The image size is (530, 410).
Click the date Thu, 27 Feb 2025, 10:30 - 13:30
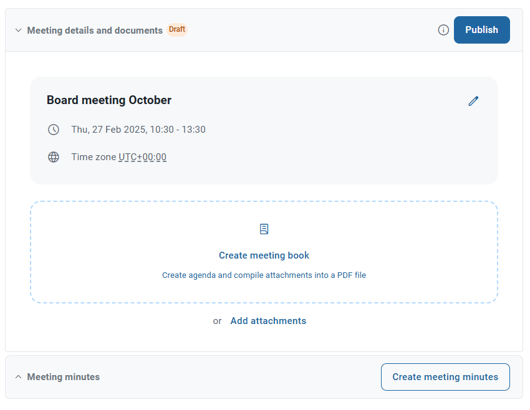138,130
